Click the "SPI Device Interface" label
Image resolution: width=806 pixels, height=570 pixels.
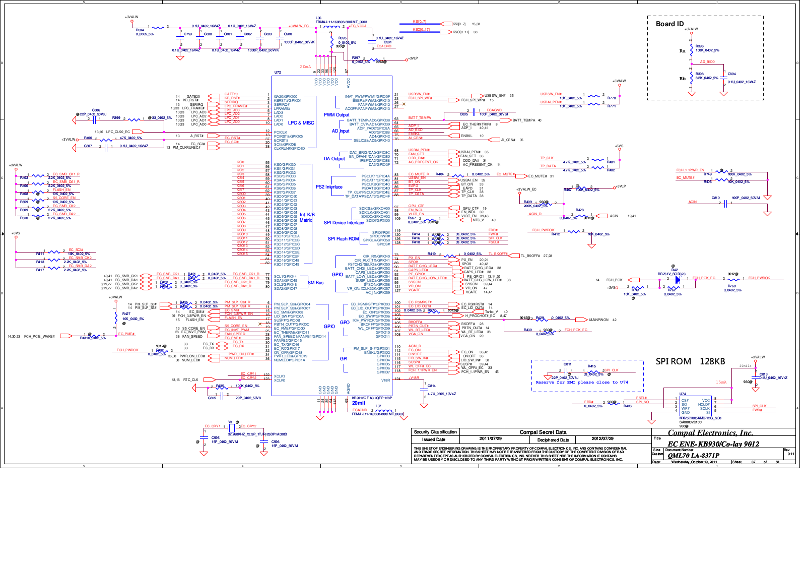(344, 223)
